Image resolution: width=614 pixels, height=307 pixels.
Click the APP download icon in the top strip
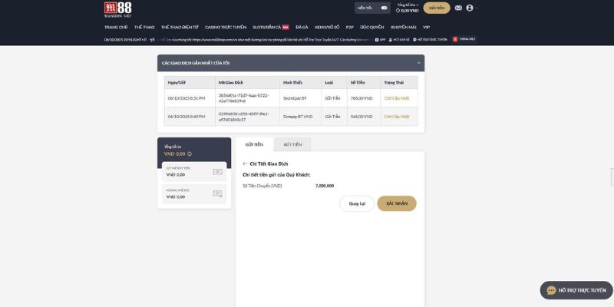pyautogui.click(x=380, y=38)
